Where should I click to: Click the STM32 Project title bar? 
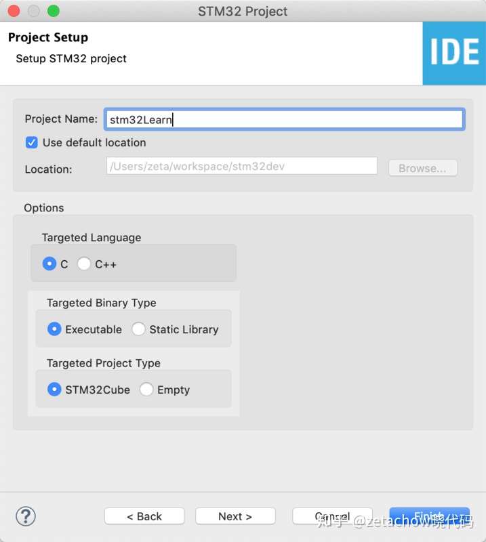tap(243, 11)
